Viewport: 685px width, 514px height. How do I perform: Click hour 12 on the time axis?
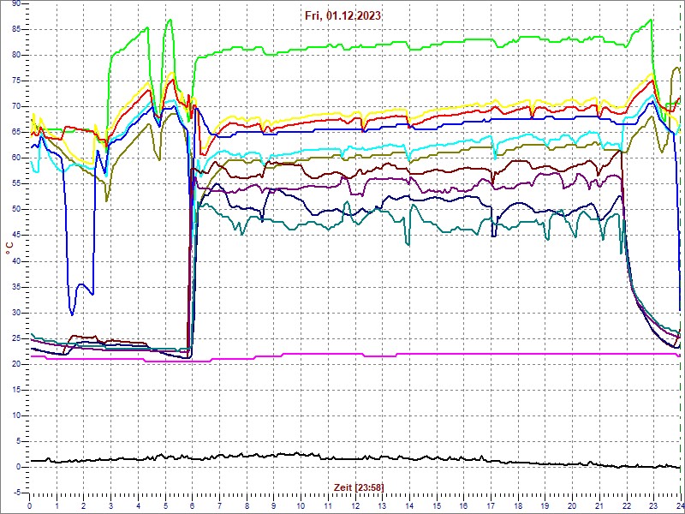point(355,506)
